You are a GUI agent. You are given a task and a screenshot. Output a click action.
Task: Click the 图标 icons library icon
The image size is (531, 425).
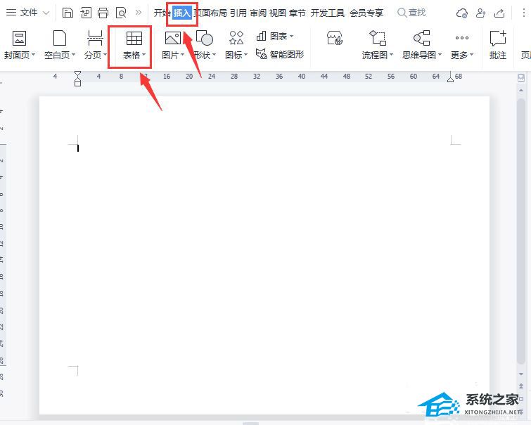(236, 38)
